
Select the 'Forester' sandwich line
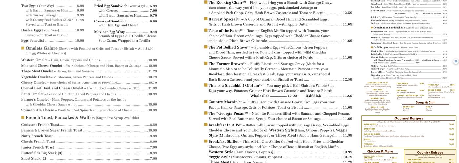(409, 39)
